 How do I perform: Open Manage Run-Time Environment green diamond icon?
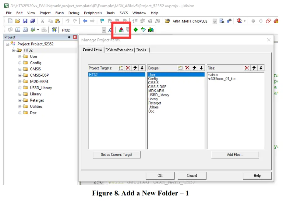[x=136, y=30]
